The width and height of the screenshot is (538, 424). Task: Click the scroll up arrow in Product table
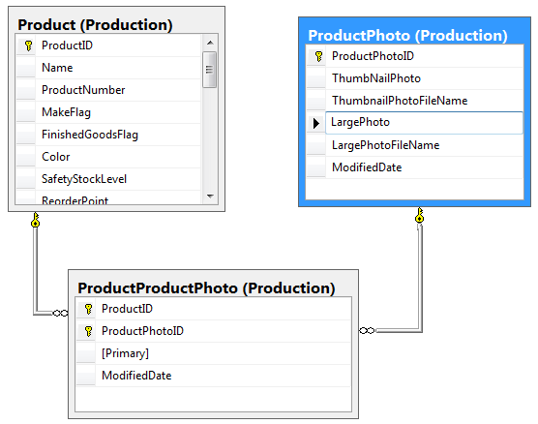(210, 43)
